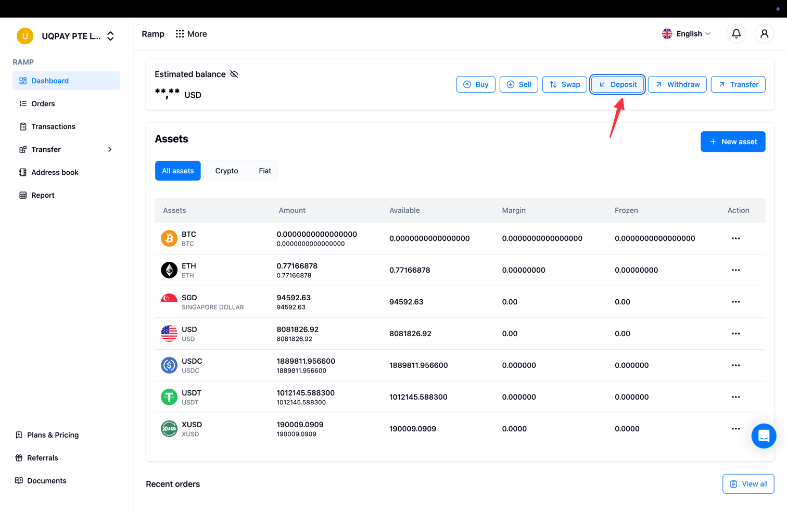
Task: Open actions menu for USDC row
Action: 735,365
